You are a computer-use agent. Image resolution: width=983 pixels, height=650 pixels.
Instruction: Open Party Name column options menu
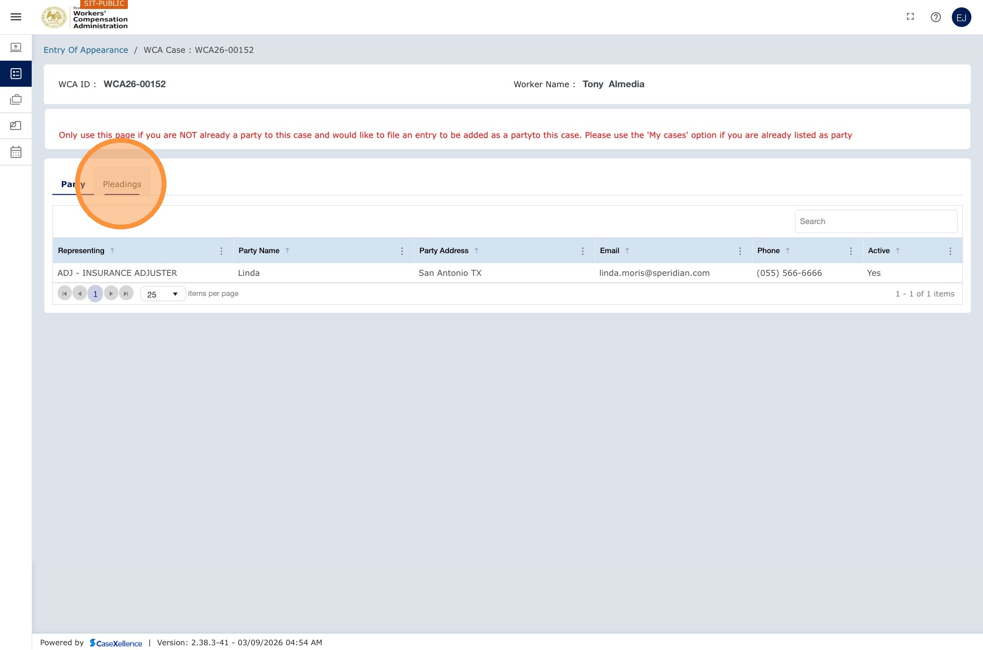[402, 251]
